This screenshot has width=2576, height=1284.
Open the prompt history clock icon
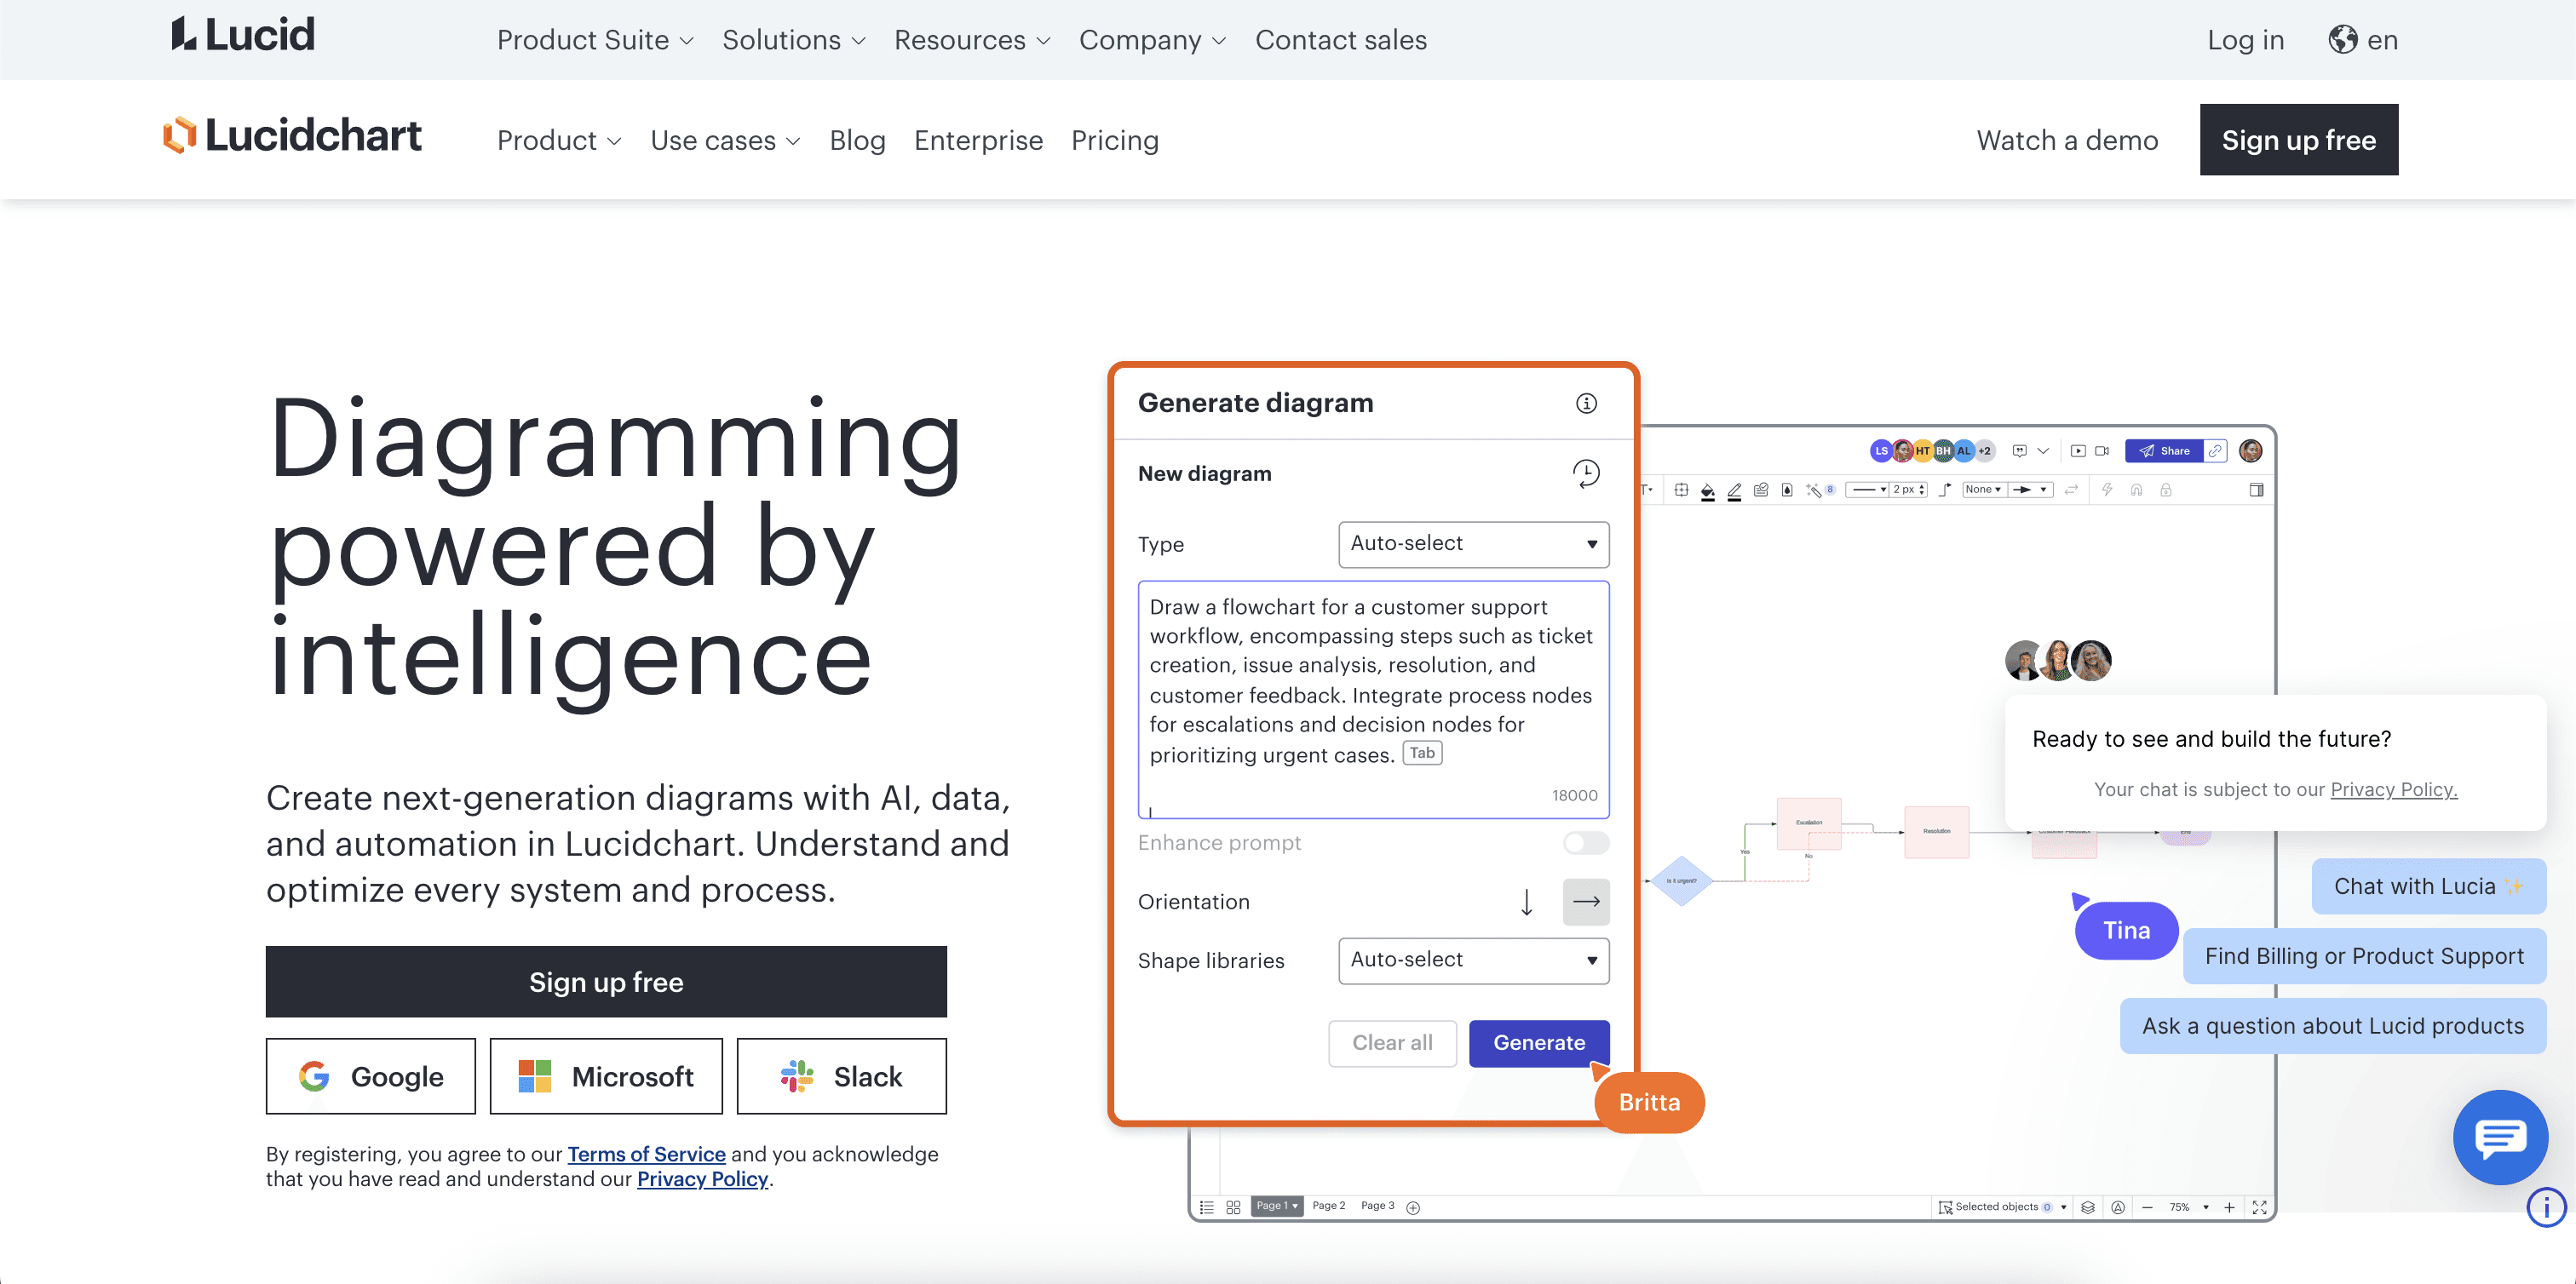1586,473
